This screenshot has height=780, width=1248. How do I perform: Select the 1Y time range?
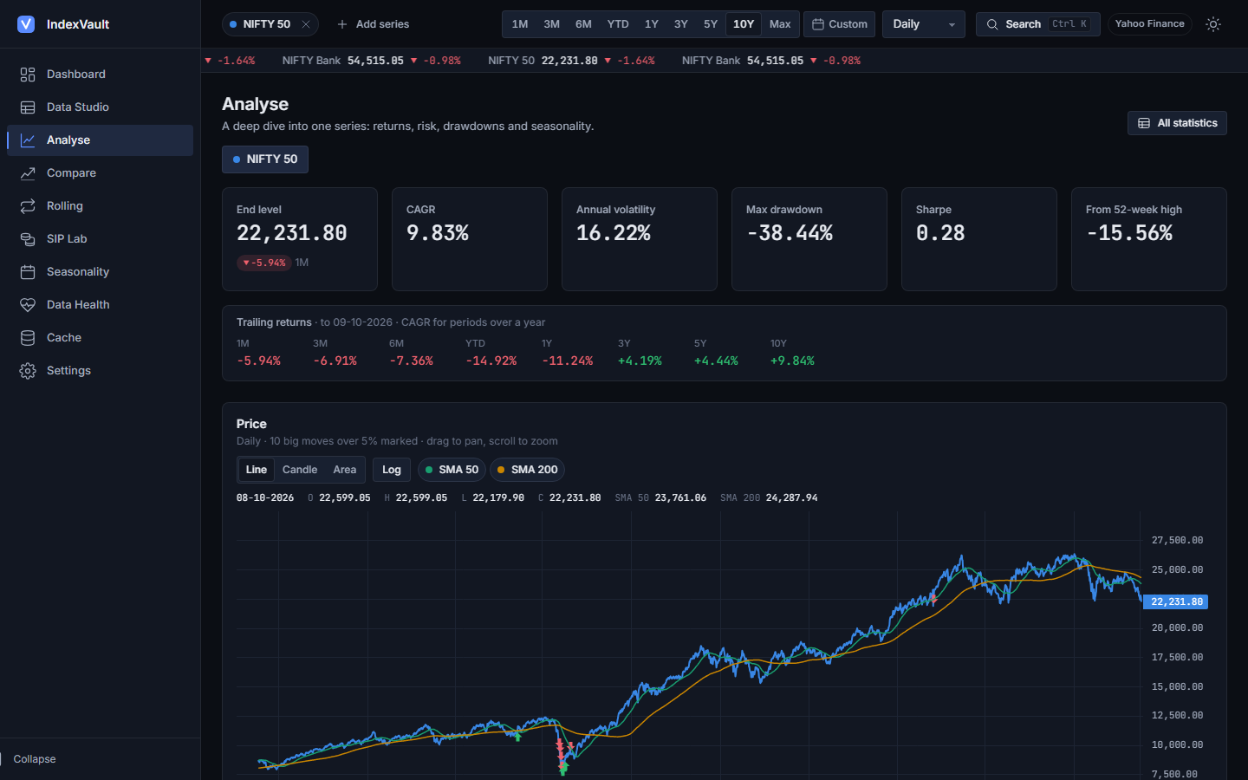tap(652, 24)
